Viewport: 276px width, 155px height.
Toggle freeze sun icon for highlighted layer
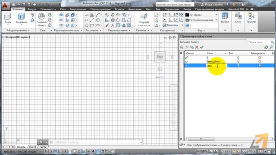click(x=260, y=65)
